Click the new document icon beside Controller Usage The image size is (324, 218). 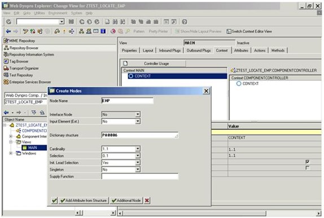(125, 63)
